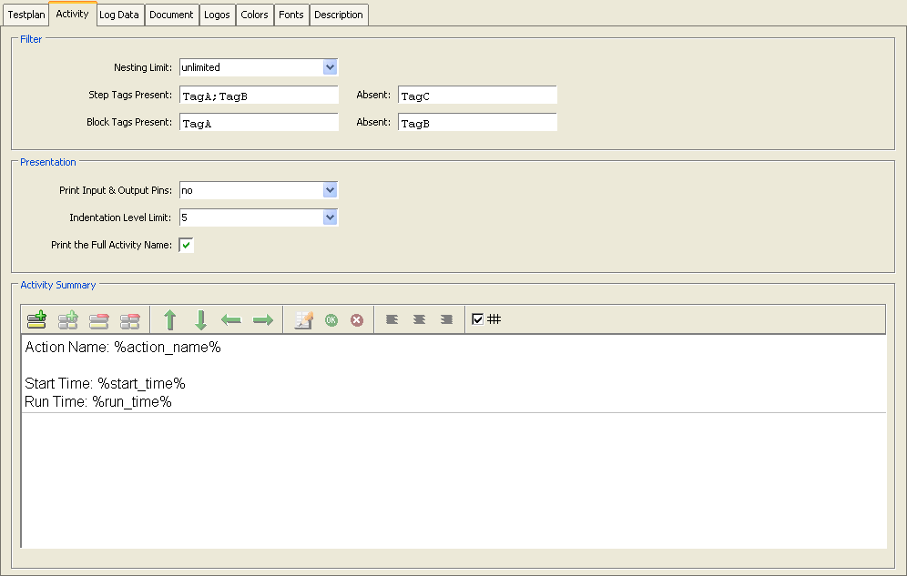Toggle the grid lines checkbox

[x=477, y=319]
